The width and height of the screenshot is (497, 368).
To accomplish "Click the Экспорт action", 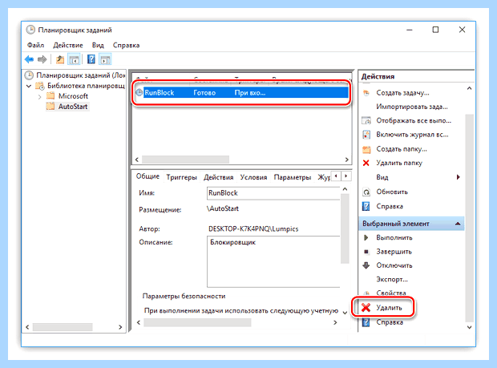I will [x=392, y=279].
